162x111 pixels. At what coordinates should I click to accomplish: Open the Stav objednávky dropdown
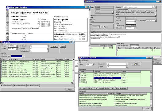(48, 51)
